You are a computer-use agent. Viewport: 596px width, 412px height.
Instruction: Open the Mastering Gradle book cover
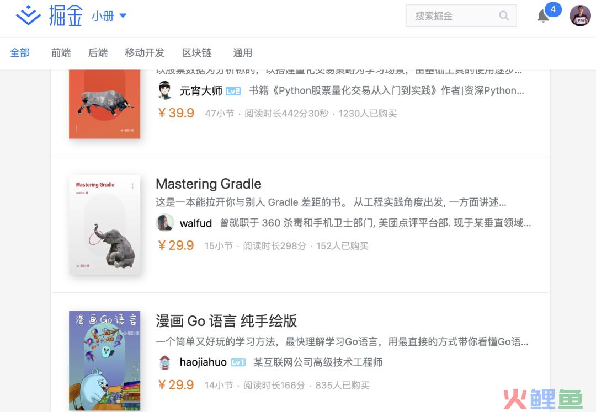tap(104, 224)
